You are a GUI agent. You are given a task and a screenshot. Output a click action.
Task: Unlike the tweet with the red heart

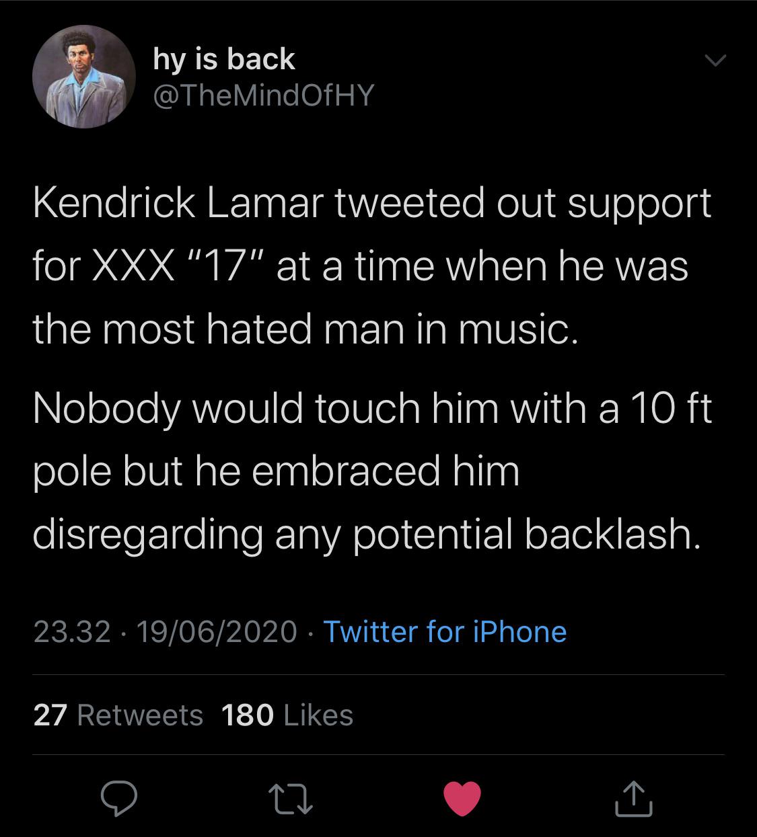[463, 798]
